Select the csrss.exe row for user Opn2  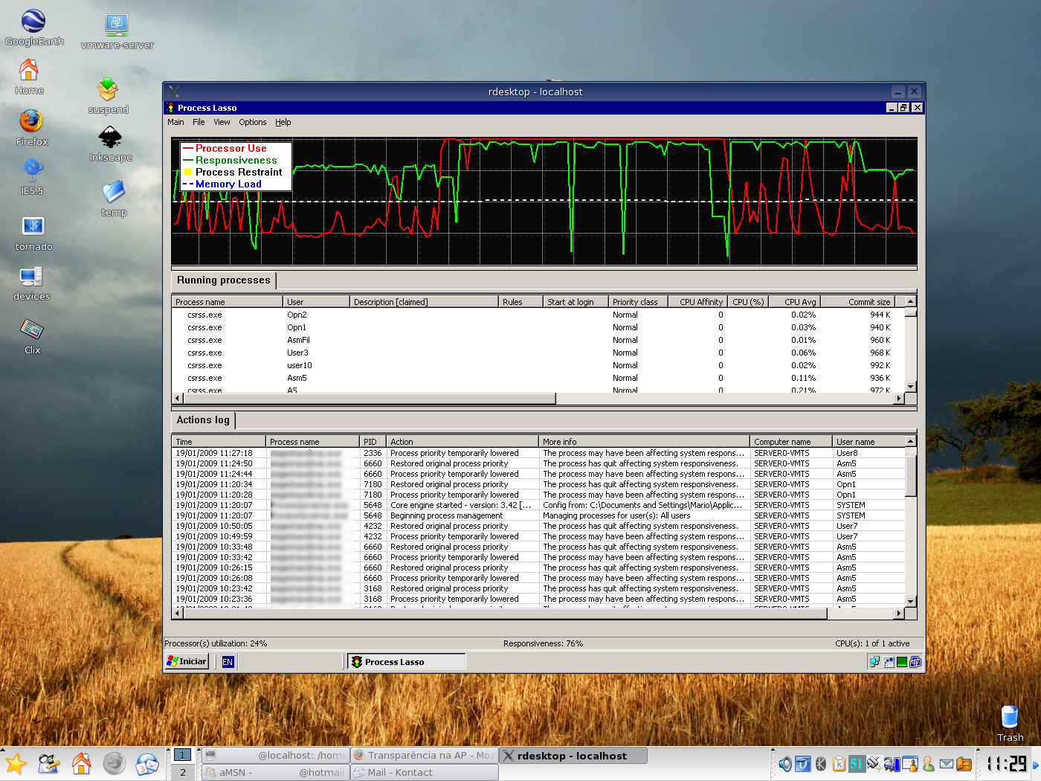pyautogui.click(x=538, y=315)
